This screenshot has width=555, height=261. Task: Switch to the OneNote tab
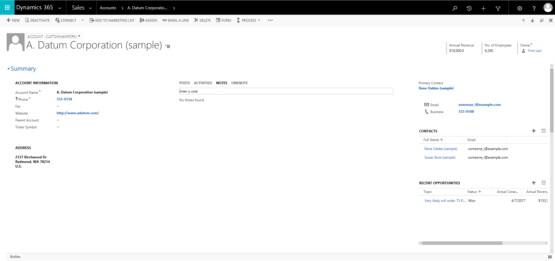click(239, 83)
